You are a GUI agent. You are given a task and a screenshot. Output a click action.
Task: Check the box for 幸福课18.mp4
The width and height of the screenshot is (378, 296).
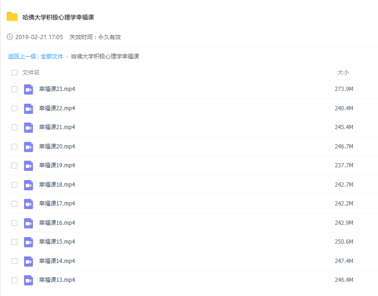tap(15, 185)
